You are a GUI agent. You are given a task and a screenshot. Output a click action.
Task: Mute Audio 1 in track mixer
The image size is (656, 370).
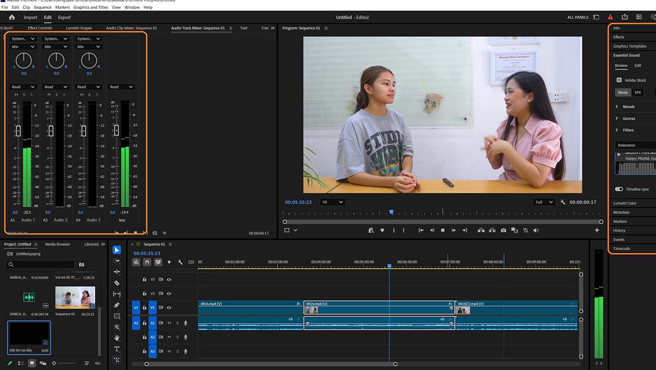click(x=16, y=94)
